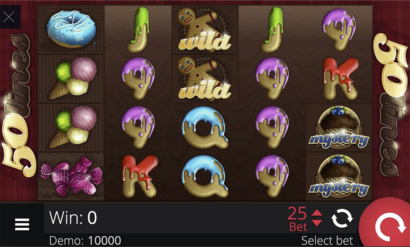Click the lower ice cream cone symbol
This screenshot has width=410, height=247.
[71, 128]
